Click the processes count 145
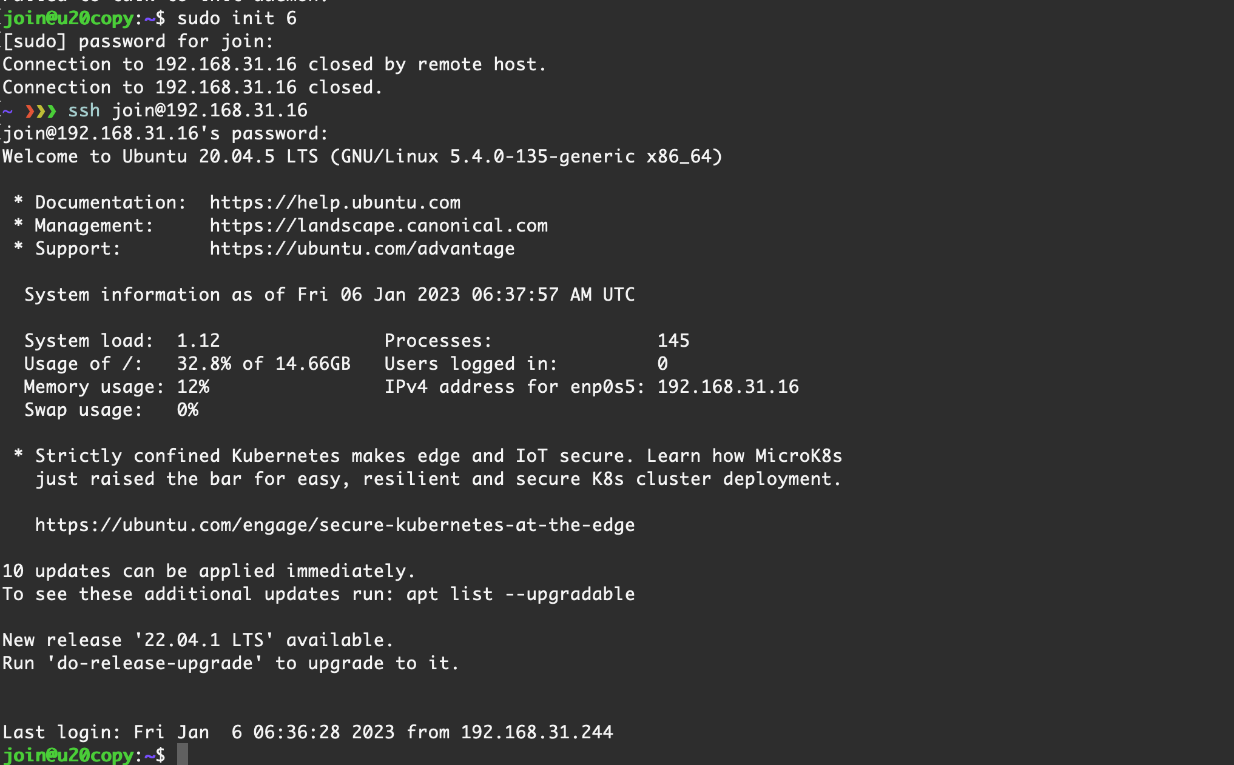1234x765 pixels. tap(673, 341)
